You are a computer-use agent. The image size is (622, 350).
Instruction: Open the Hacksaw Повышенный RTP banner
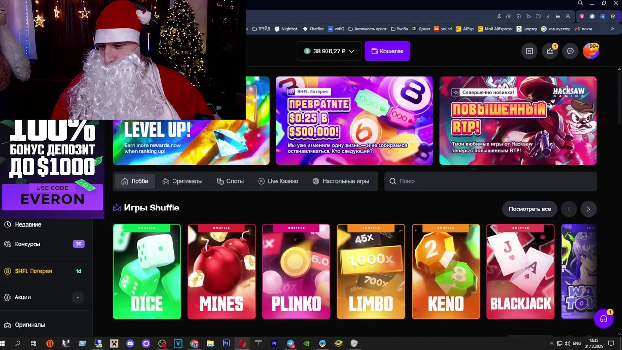point(518,121)
